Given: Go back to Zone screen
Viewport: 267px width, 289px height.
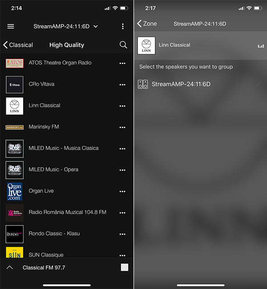Looking at the screenshot, I should (147, 24).
